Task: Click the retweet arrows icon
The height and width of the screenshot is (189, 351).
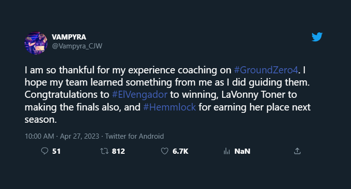Action: [x=105, y=151]
